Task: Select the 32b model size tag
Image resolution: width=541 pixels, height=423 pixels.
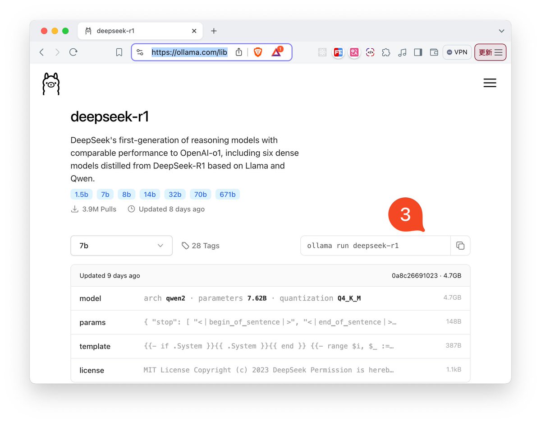Action: click(x=175, y=194)
